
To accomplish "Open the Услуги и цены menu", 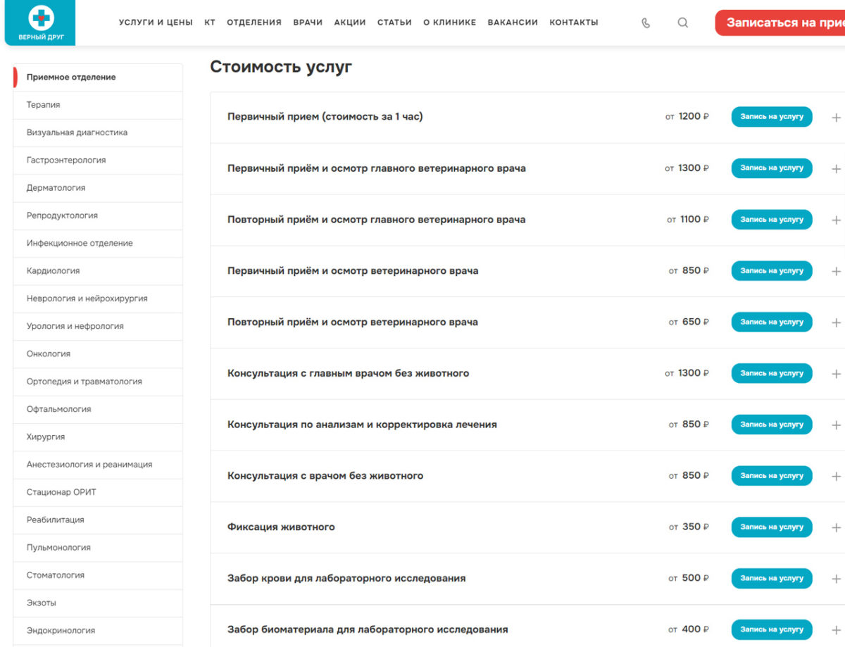I will coord(156,23).
